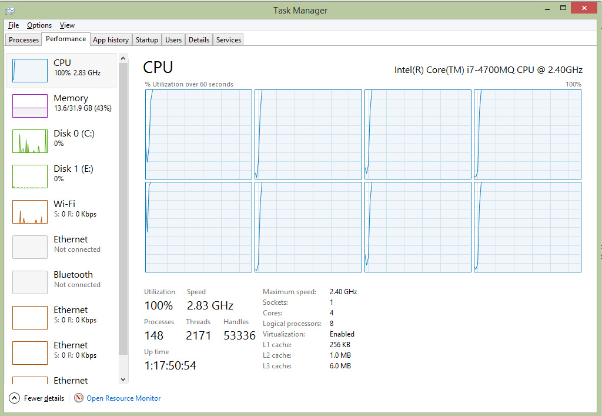
Task: Click the L2 cache value '1.0 MB'
Action: 340,355
